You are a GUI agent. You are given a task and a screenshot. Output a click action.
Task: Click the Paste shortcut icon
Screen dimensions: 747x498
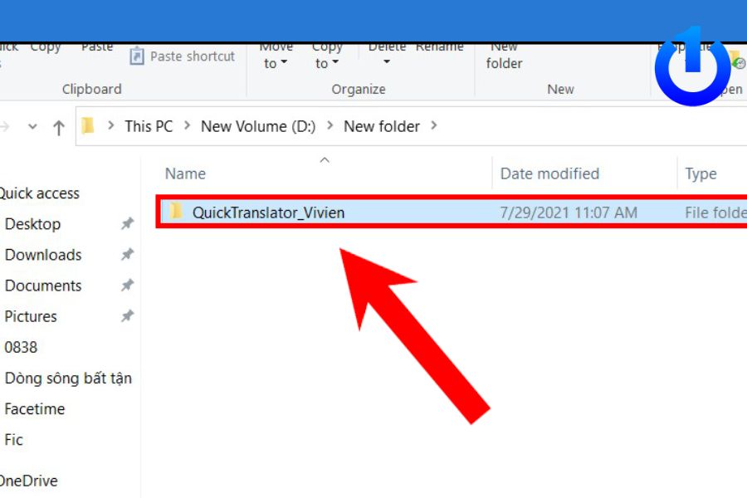click(x=137, y=56)
